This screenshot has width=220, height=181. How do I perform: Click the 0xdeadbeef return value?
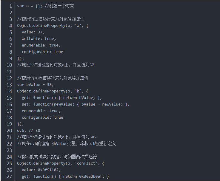pyautogui.click(x=91, y=177)
